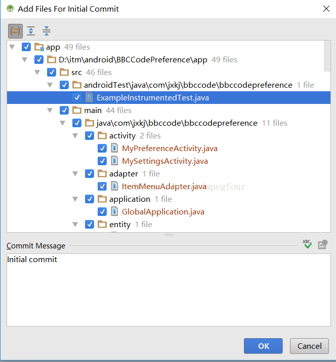The height and width of the screenshot is (362, 336).
Task: Select the GlobalApplication.java row
Action: [169, 211]
